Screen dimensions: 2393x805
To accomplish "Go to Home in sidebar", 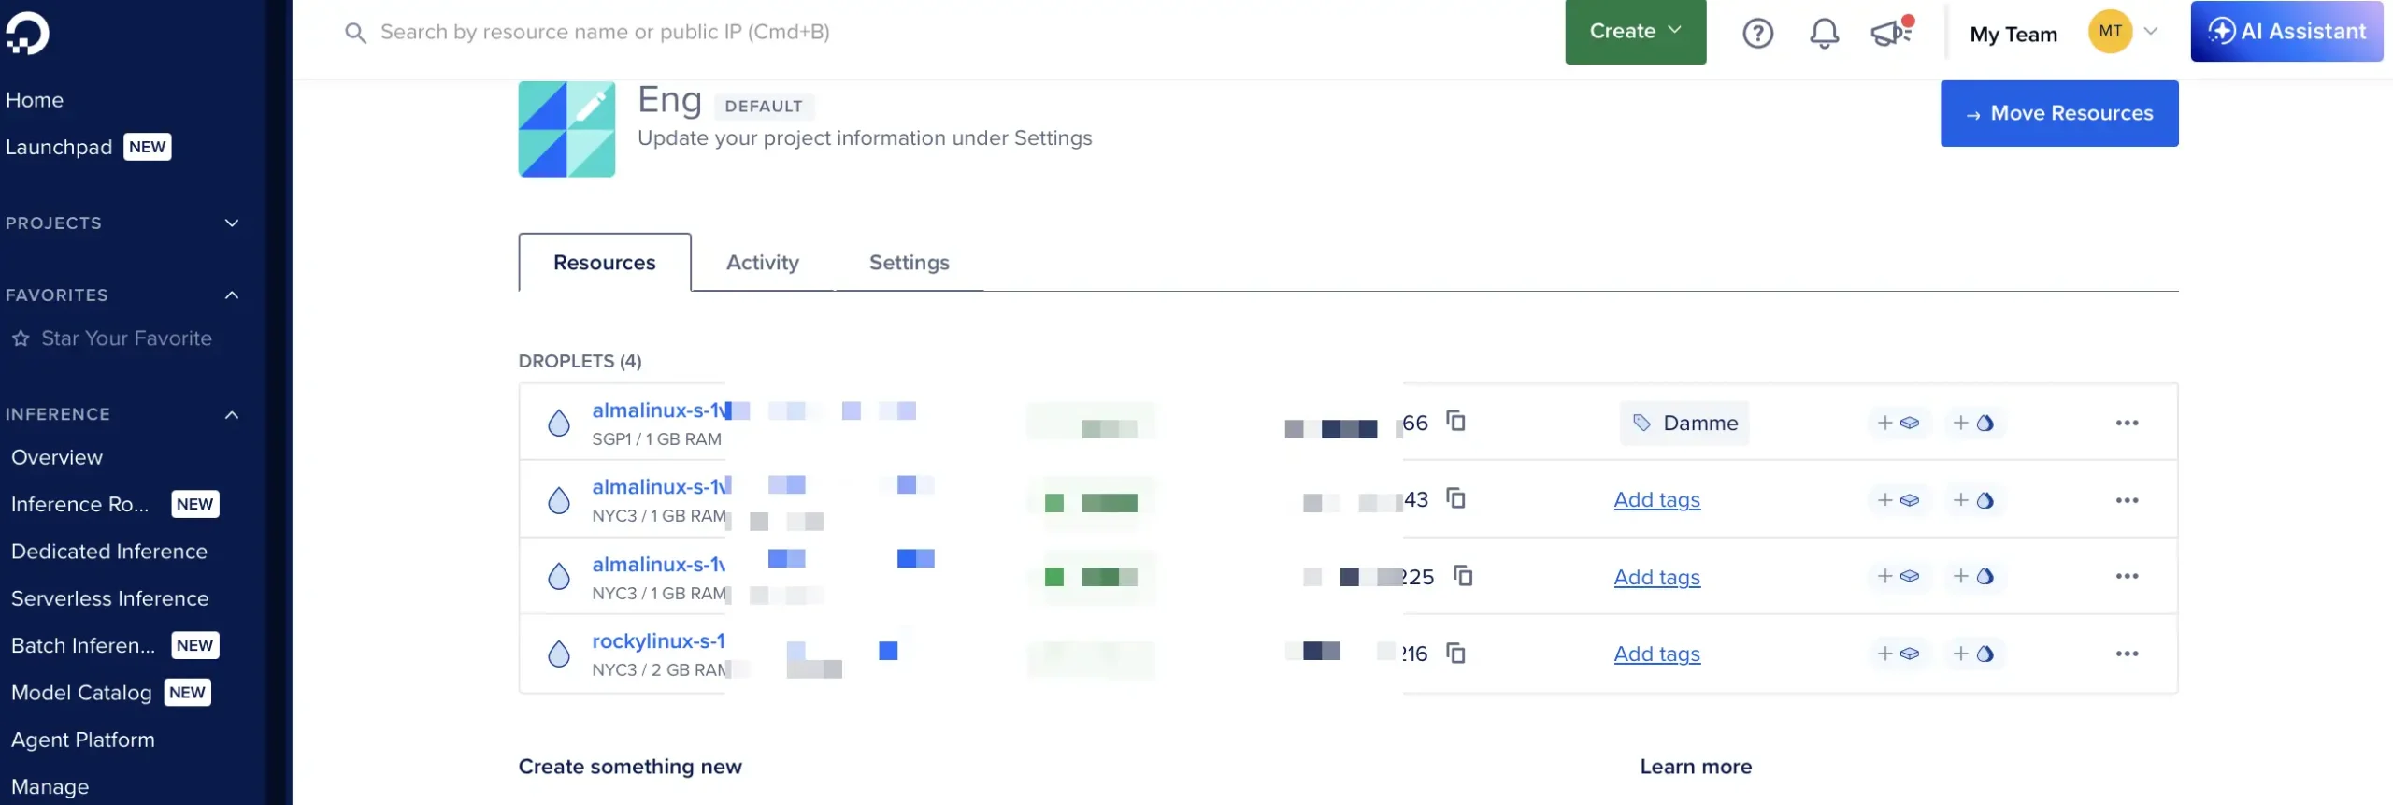I will [x=35, y=100].
